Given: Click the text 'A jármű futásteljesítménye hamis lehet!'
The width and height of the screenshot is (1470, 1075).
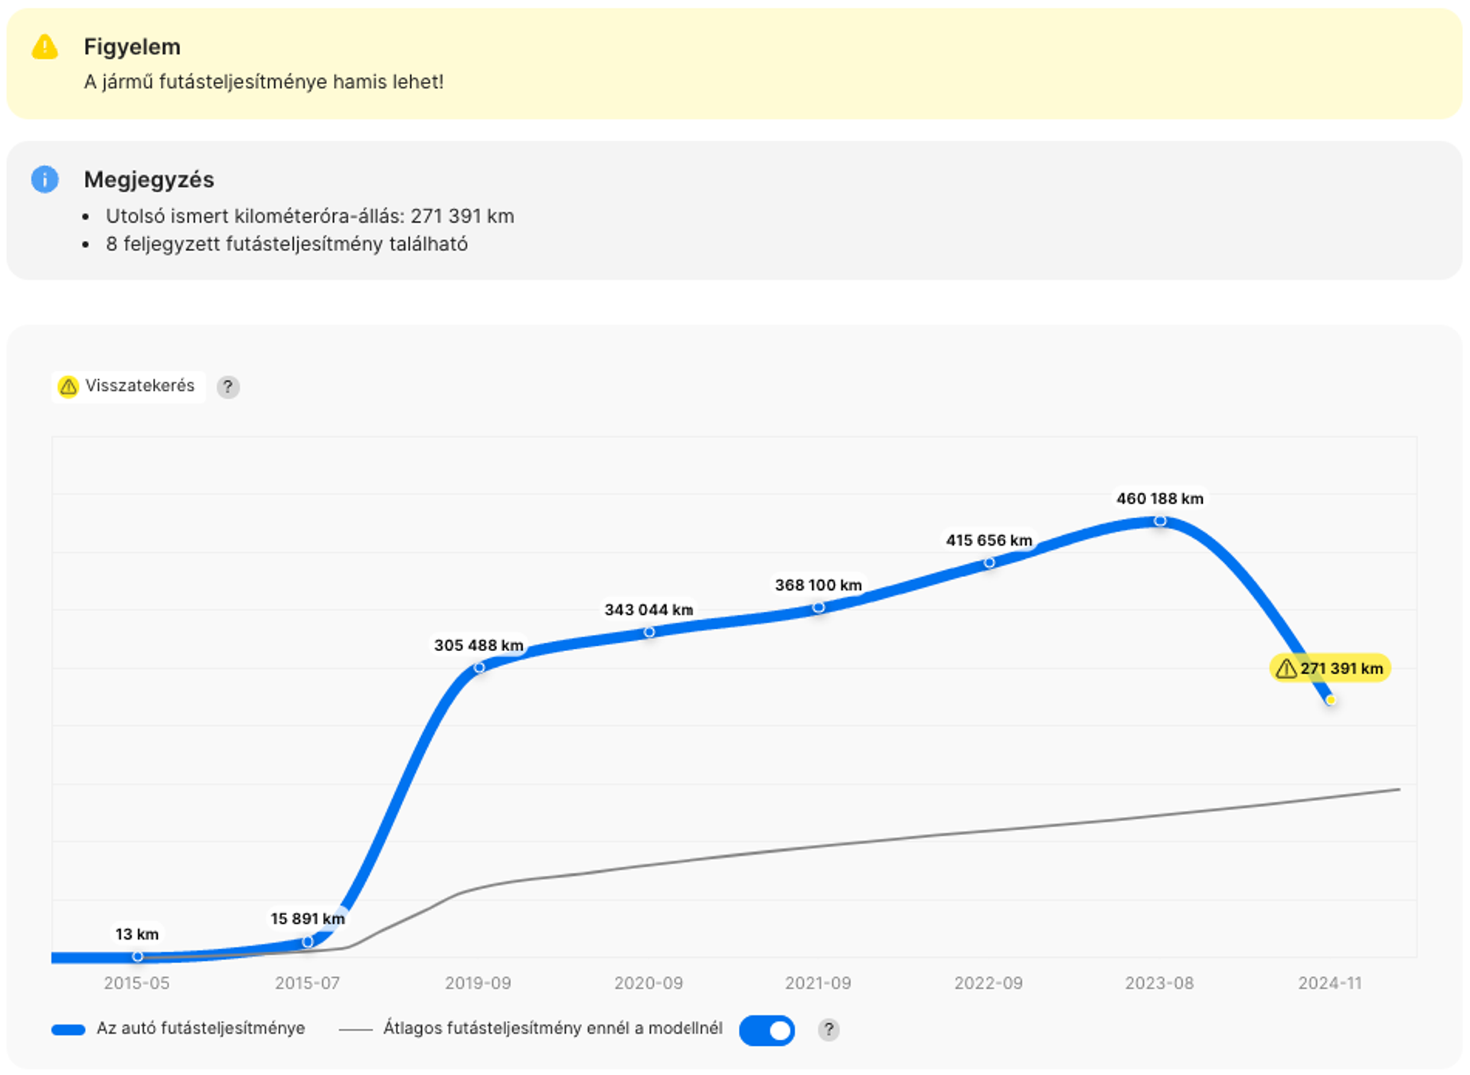Looking at the screenshot, I should click(x=263, y=82).
